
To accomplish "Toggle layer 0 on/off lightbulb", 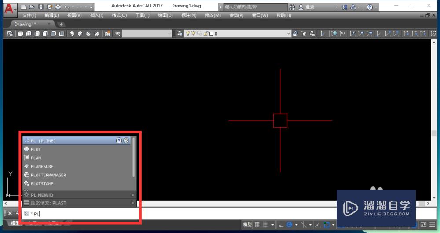I will (188, 33).
